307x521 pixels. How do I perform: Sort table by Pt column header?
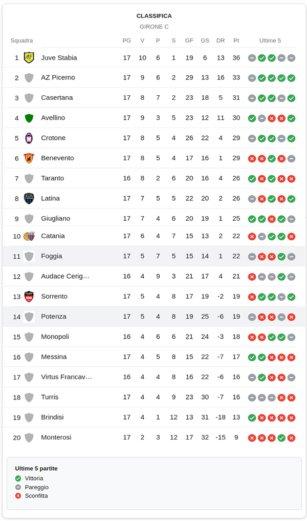click(x=236, y=40)
